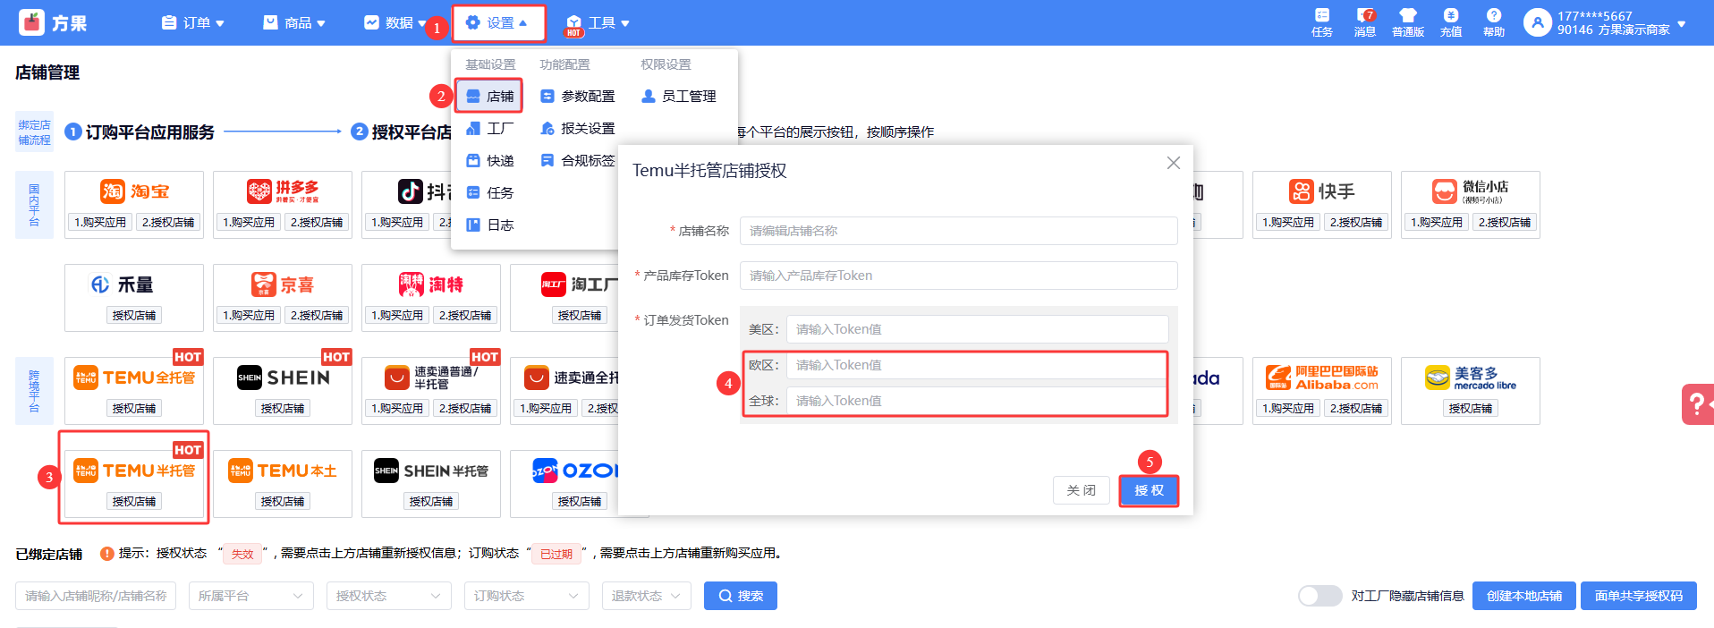Image resolution: width=1714 pixels, height=628 pixels.
Task: Click the TEMU全托管 logo
Action: coord(134,378)
